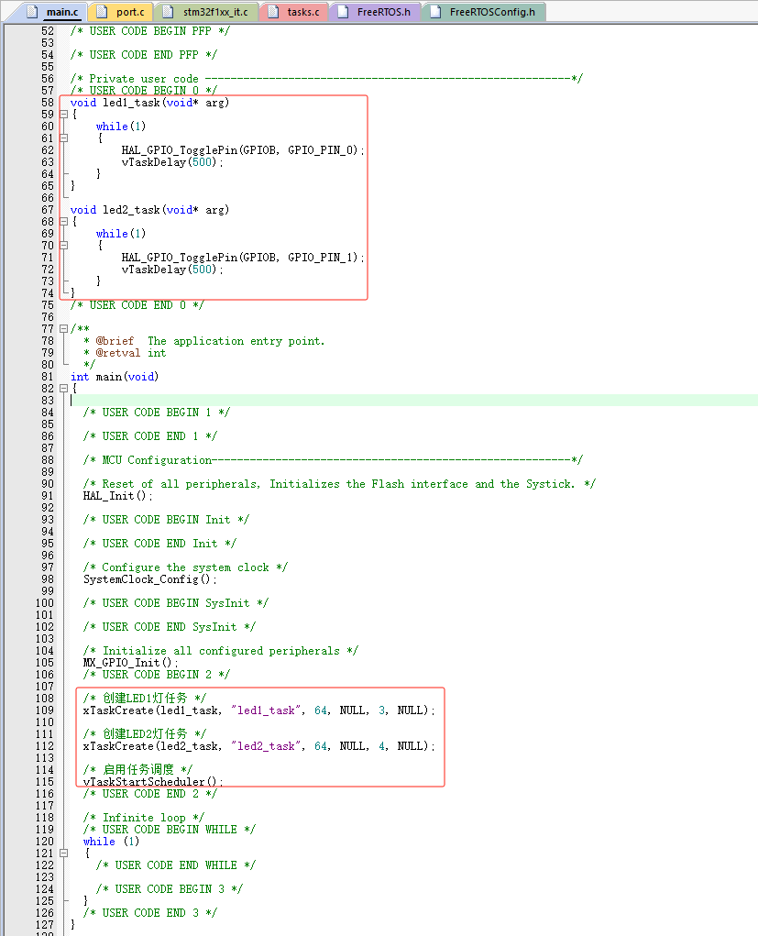Click the 'HAL_Init();' call

118,495
